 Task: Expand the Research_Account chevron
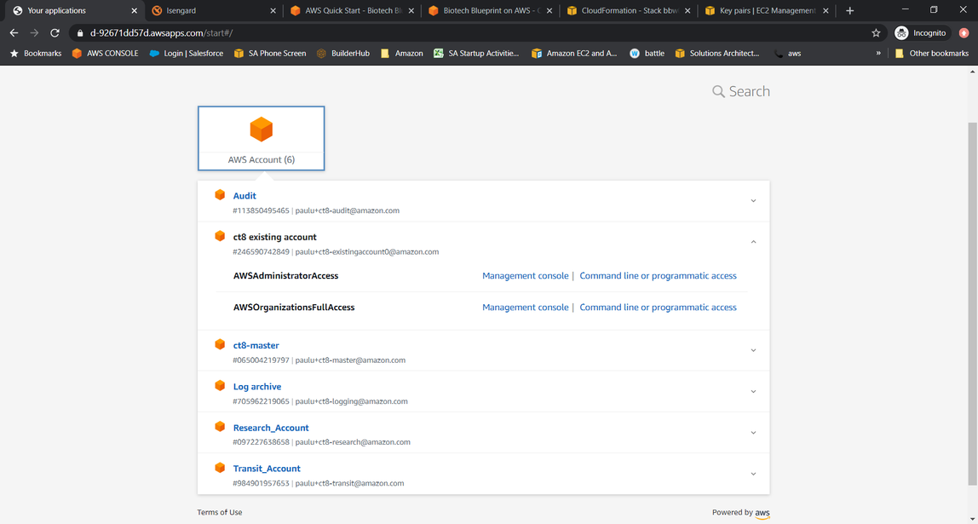[x=753, y=433]
